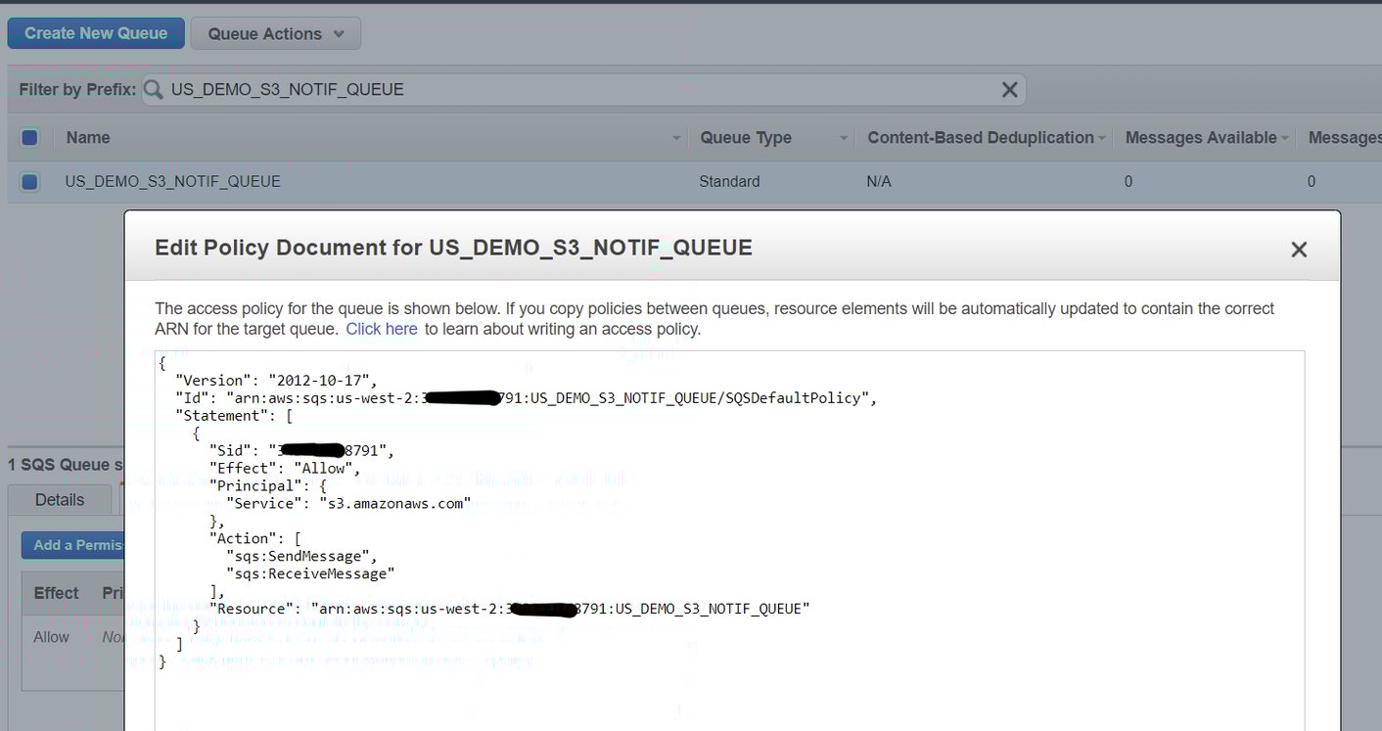The width and height of the screenshot is (1382, 731).
Task: Uncheck the US_DEMO_S3_NOTIF_QUEUE row checkbox
Action: (x=29, y=181)
